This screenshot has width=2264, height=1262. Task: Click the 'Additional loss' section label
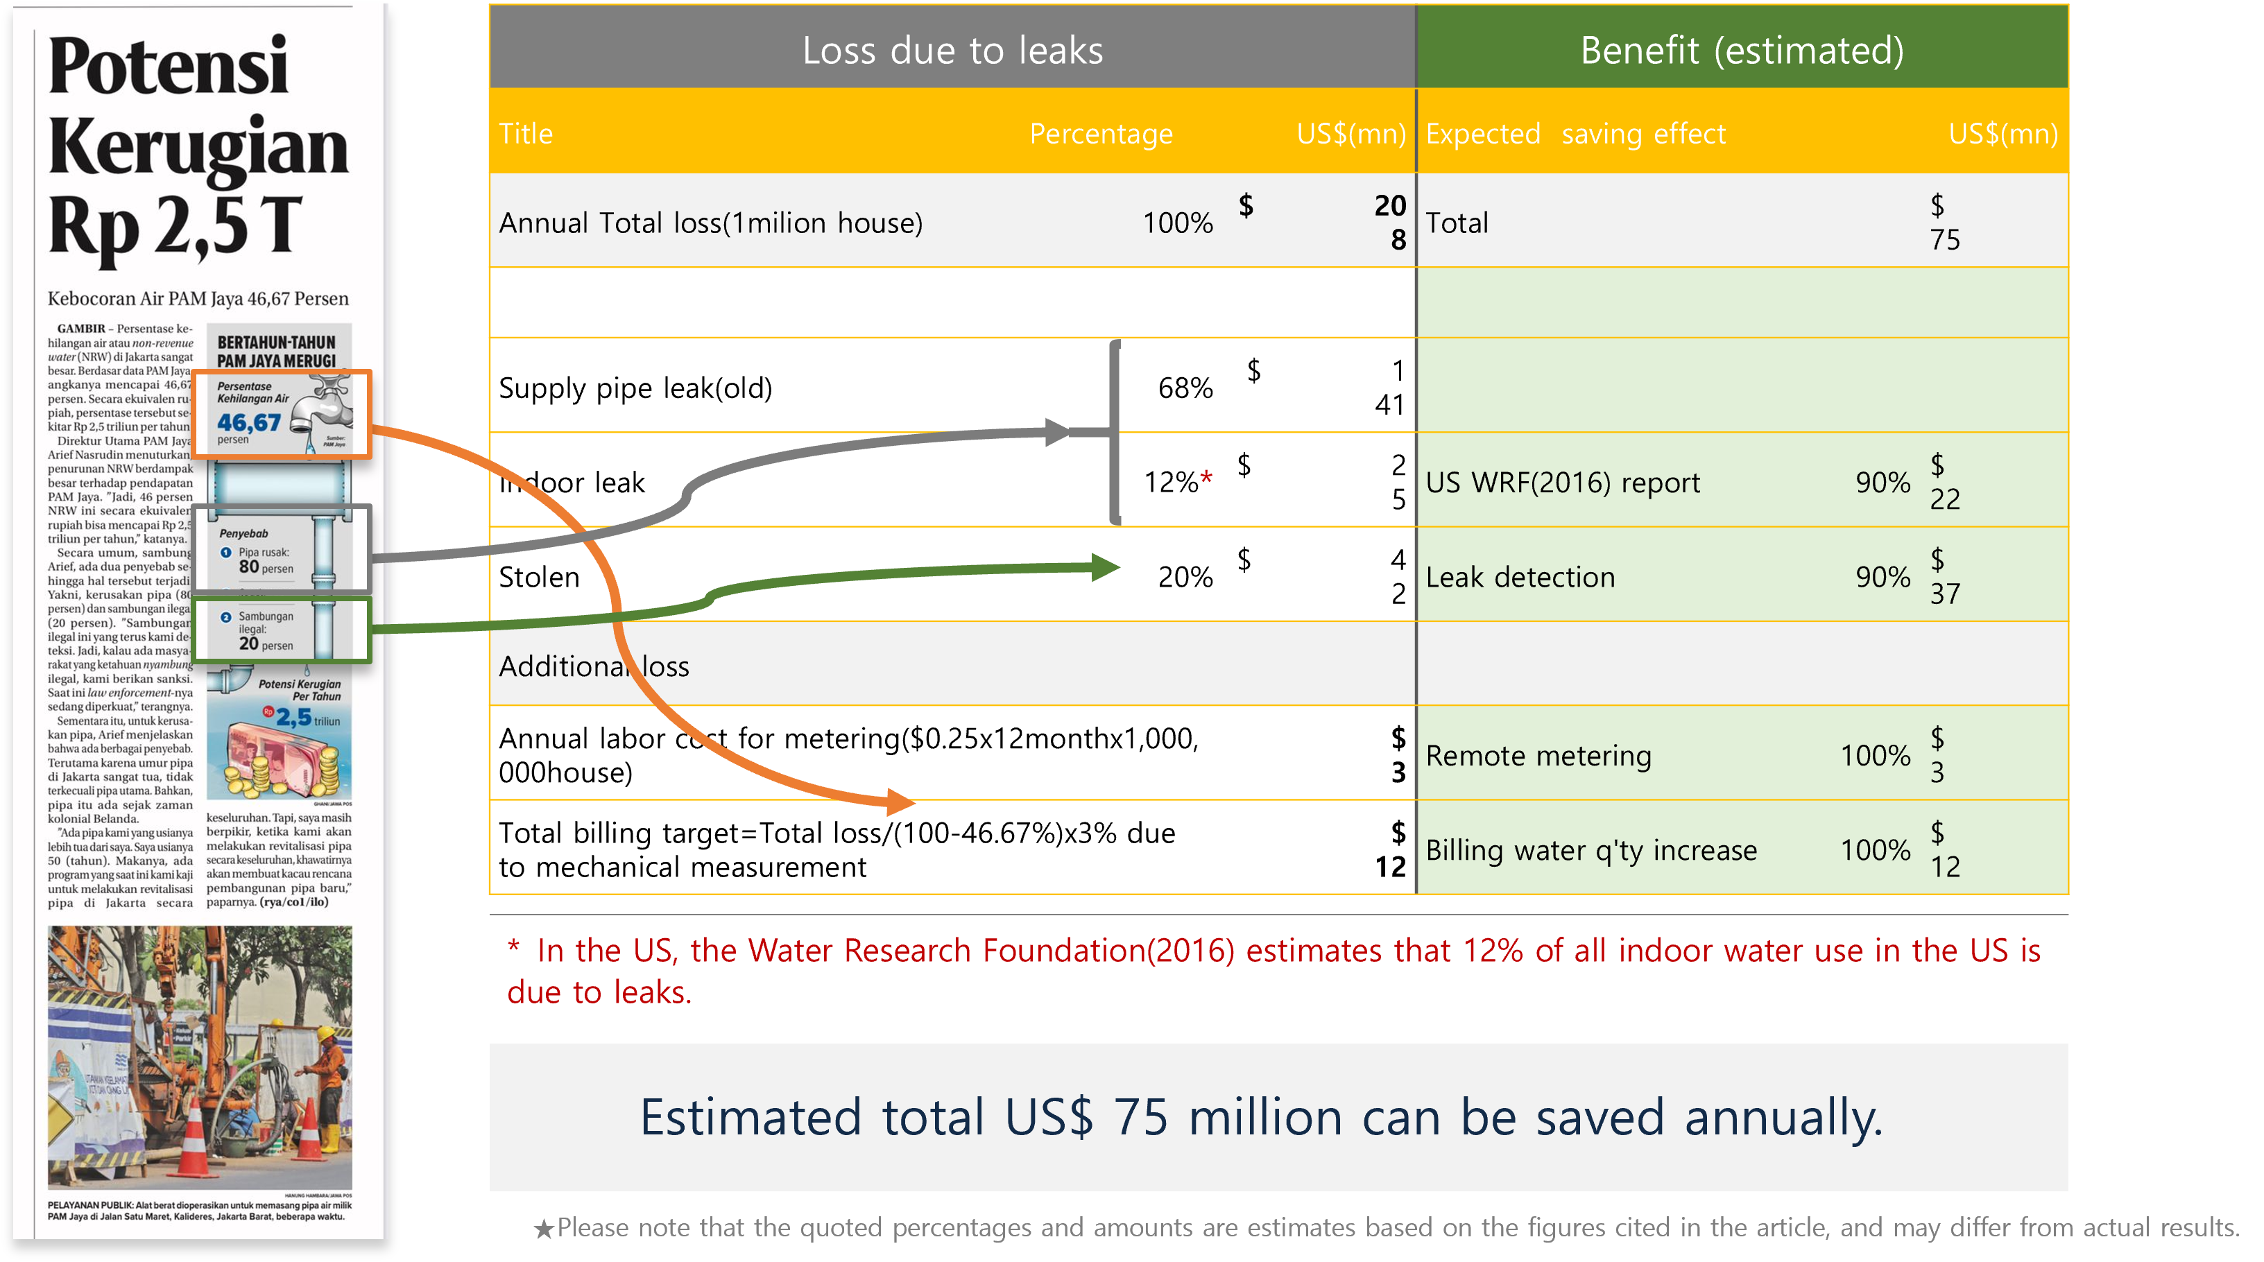(x=593, y=666)
